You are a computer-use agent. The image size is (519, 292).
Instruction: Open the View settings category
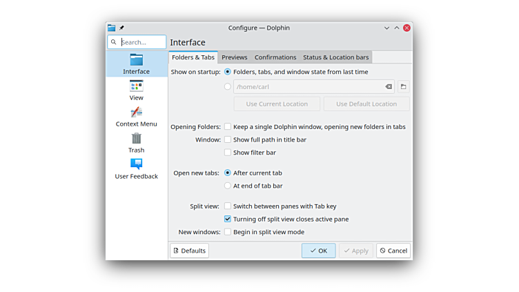point(136,87)
